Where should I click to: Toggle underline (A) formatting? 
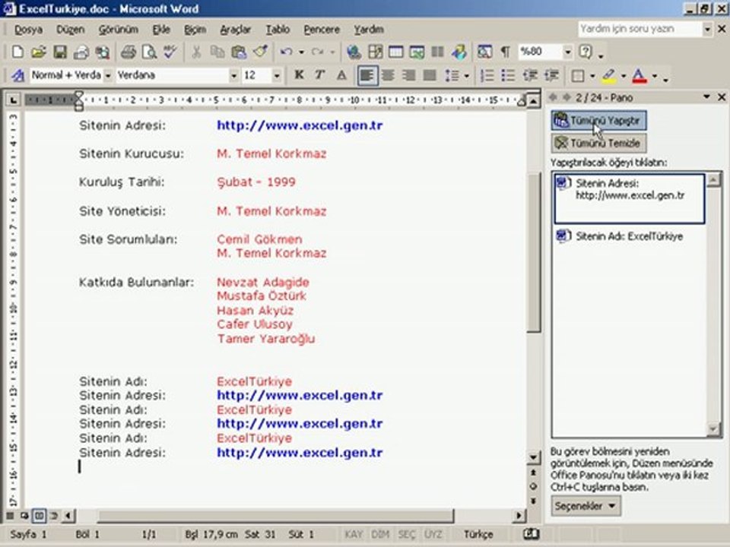(x=341, y=75)
